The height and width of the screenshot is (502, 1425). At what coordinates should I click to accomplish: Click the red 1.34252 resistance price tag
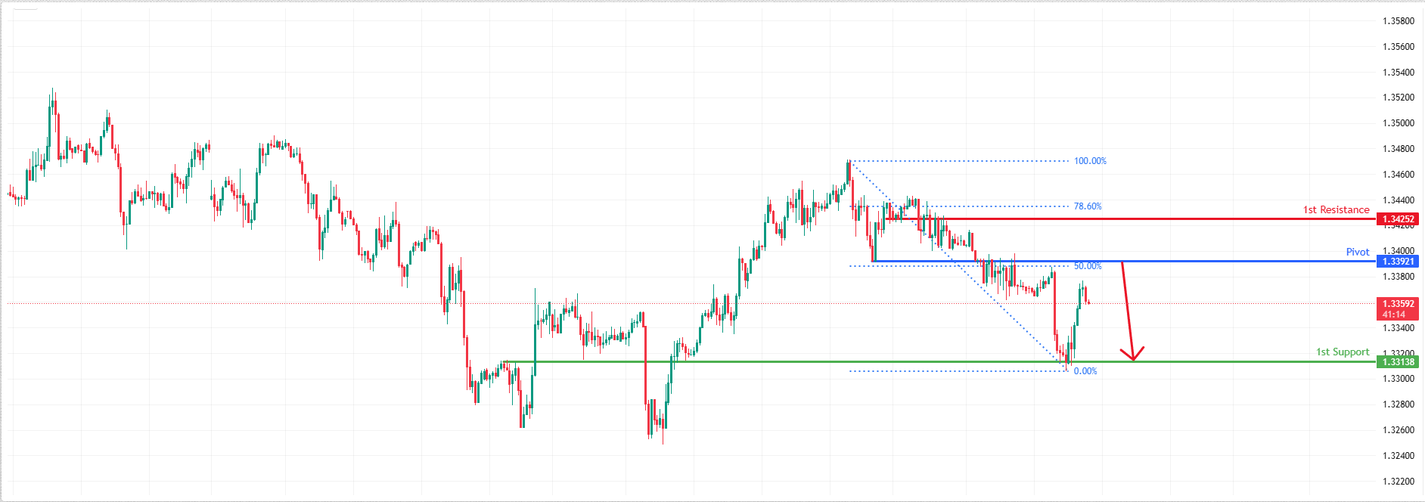click(1398, 219)
